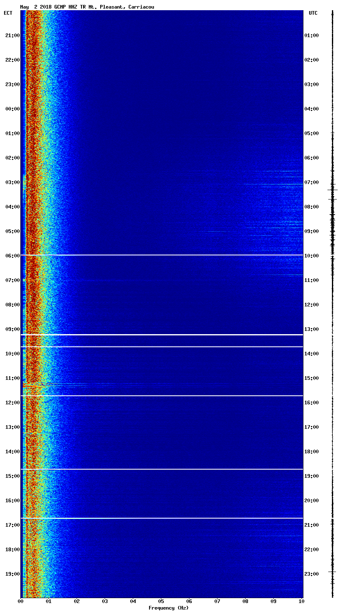Screen dimensions: 347x612
Task: Click the 06 frequency tick label
Action: click(189, 601)
